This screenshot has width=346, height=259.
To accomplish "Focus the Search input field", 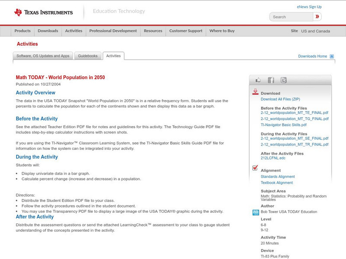I will (x=291, y=17).
